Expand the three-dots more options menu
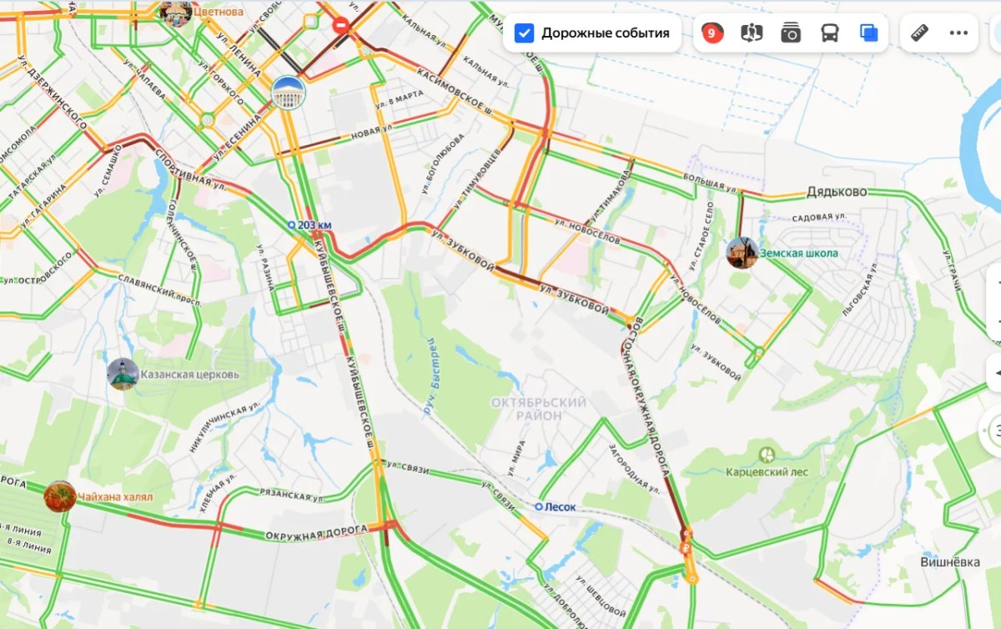This screenshot has height=629, width=1001. pos(959,33)
